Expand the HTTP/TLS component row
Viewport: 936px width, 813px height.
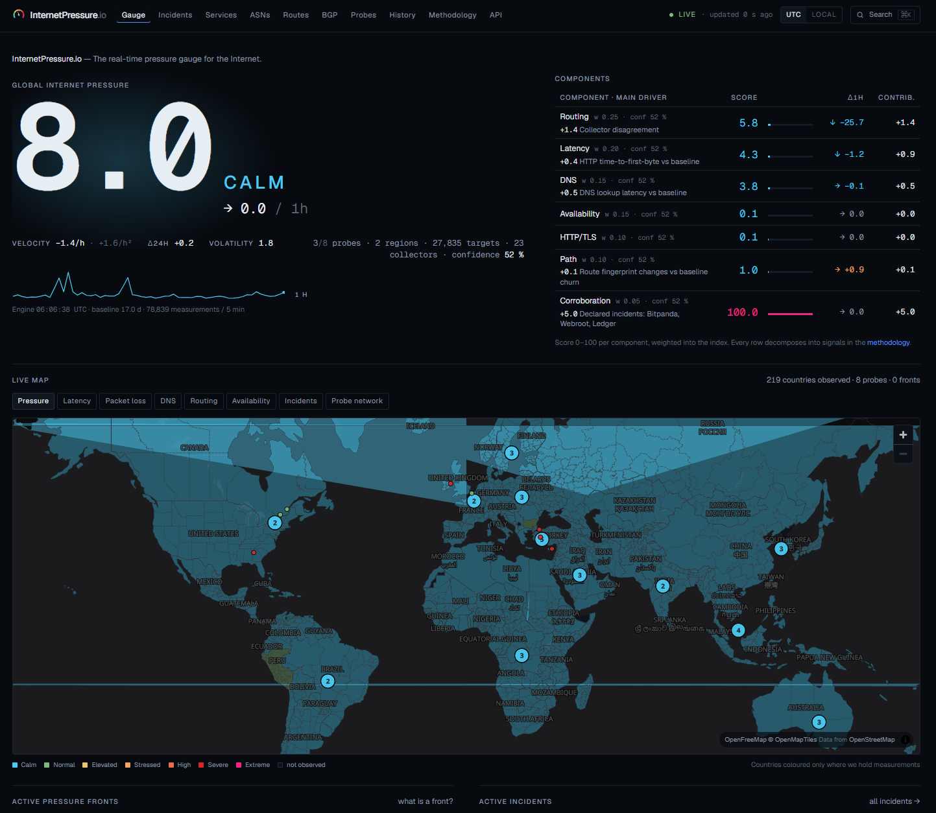737,237
